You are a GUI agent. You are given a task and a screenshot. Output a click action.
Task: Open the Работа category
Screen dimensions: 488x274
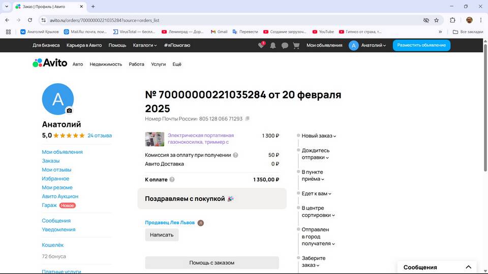pyautogui.click(x=136, y=64)
